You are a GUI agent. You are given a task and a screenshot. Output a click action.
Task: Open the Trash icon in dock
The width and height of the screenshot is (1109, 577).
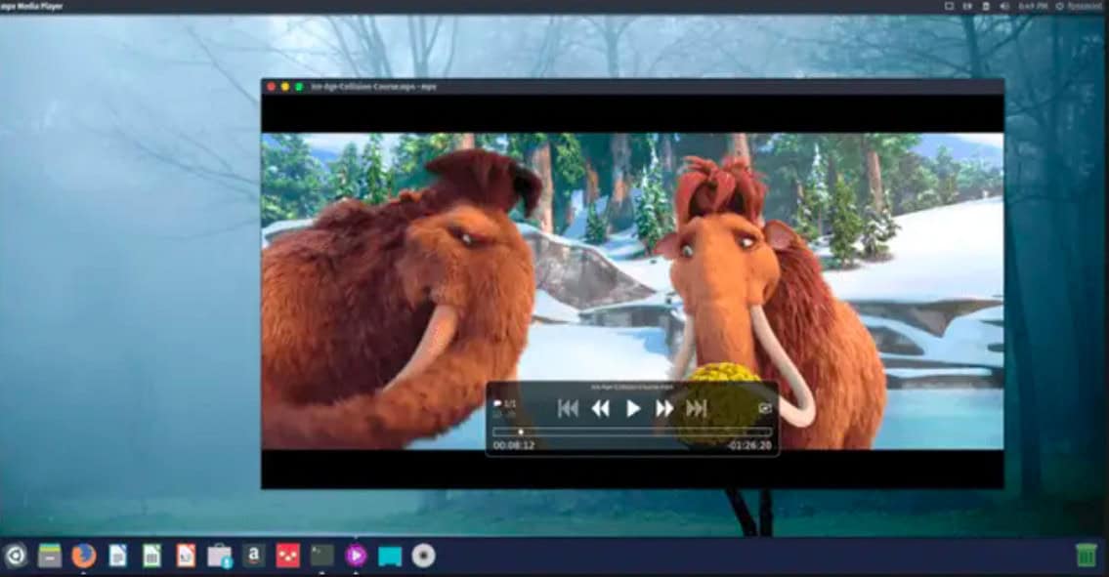[1087, 556]
